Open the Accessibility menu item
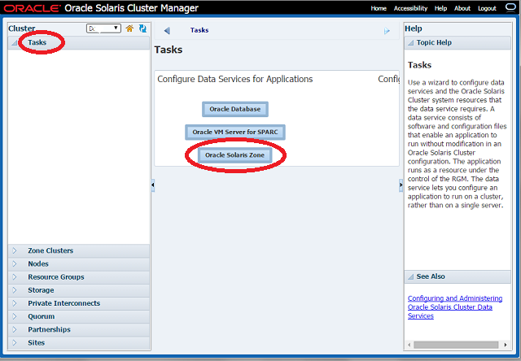The height and width of the screenshot is (361, 521). tap(410, 8)
